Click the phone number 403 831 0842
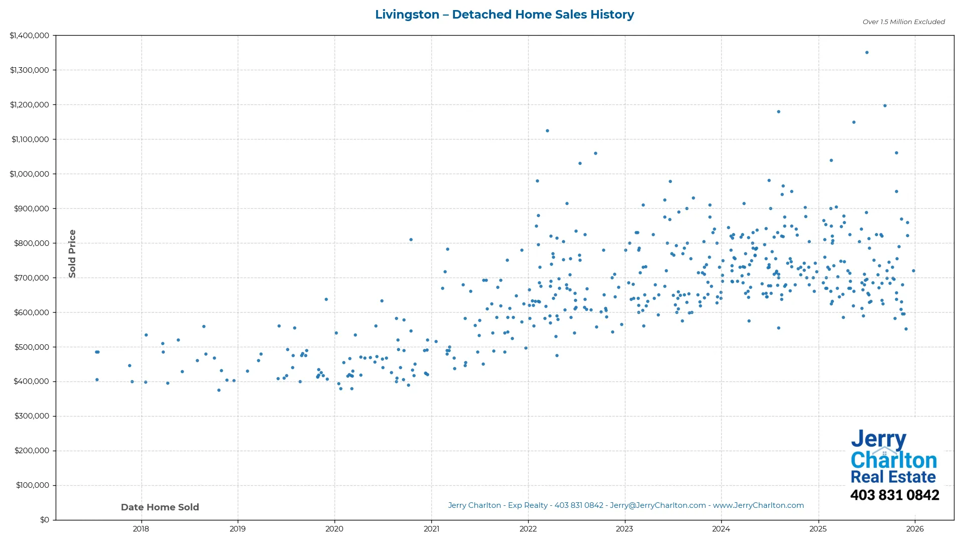This screenshot has width=963, height=542. [895, 495]
